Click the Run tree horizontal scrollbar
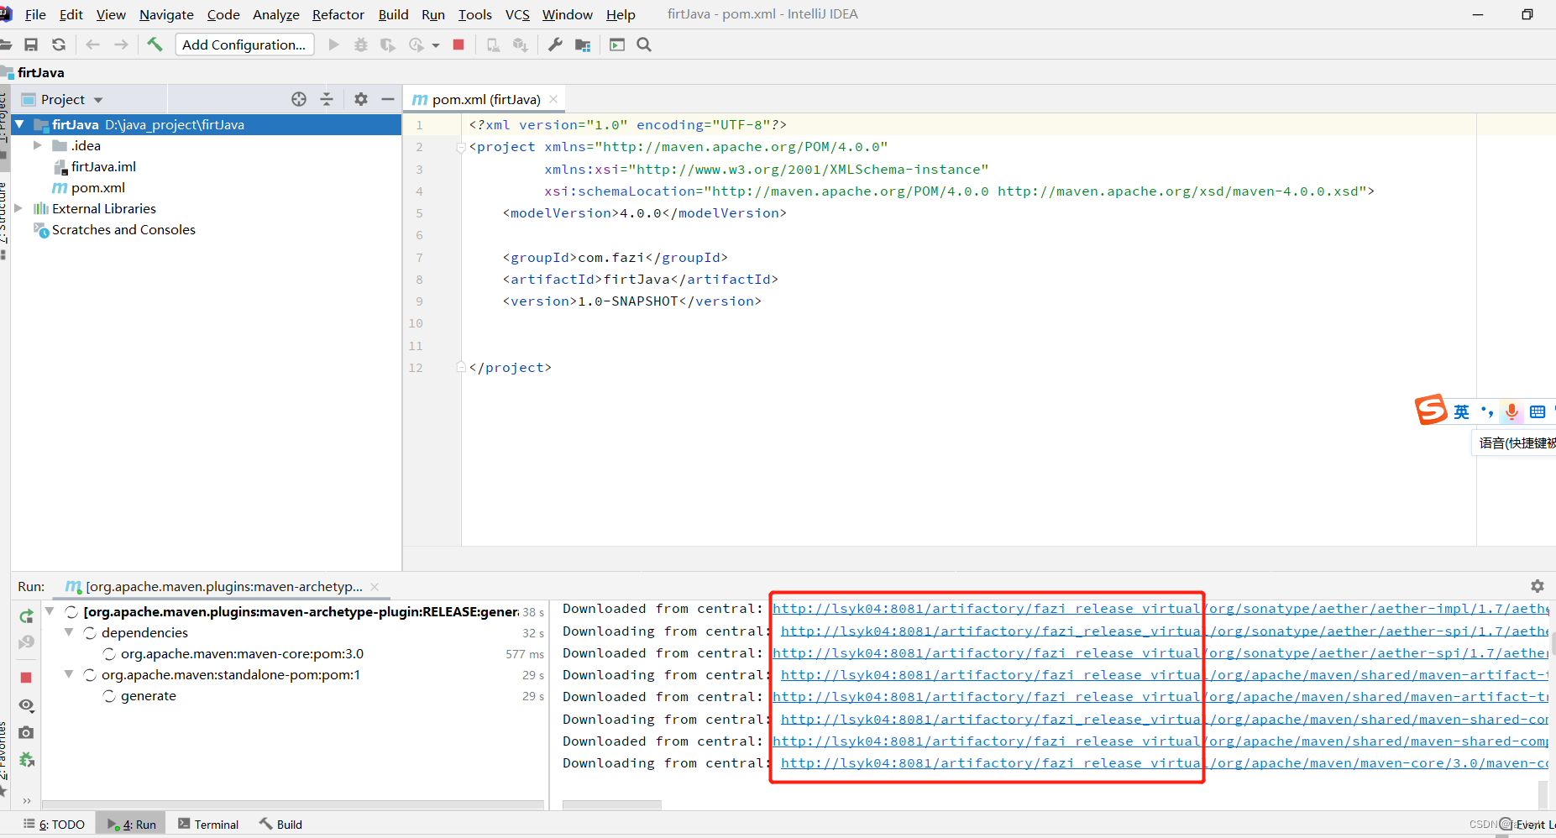Screen dimensions: 1556x838 pos(292,805)
